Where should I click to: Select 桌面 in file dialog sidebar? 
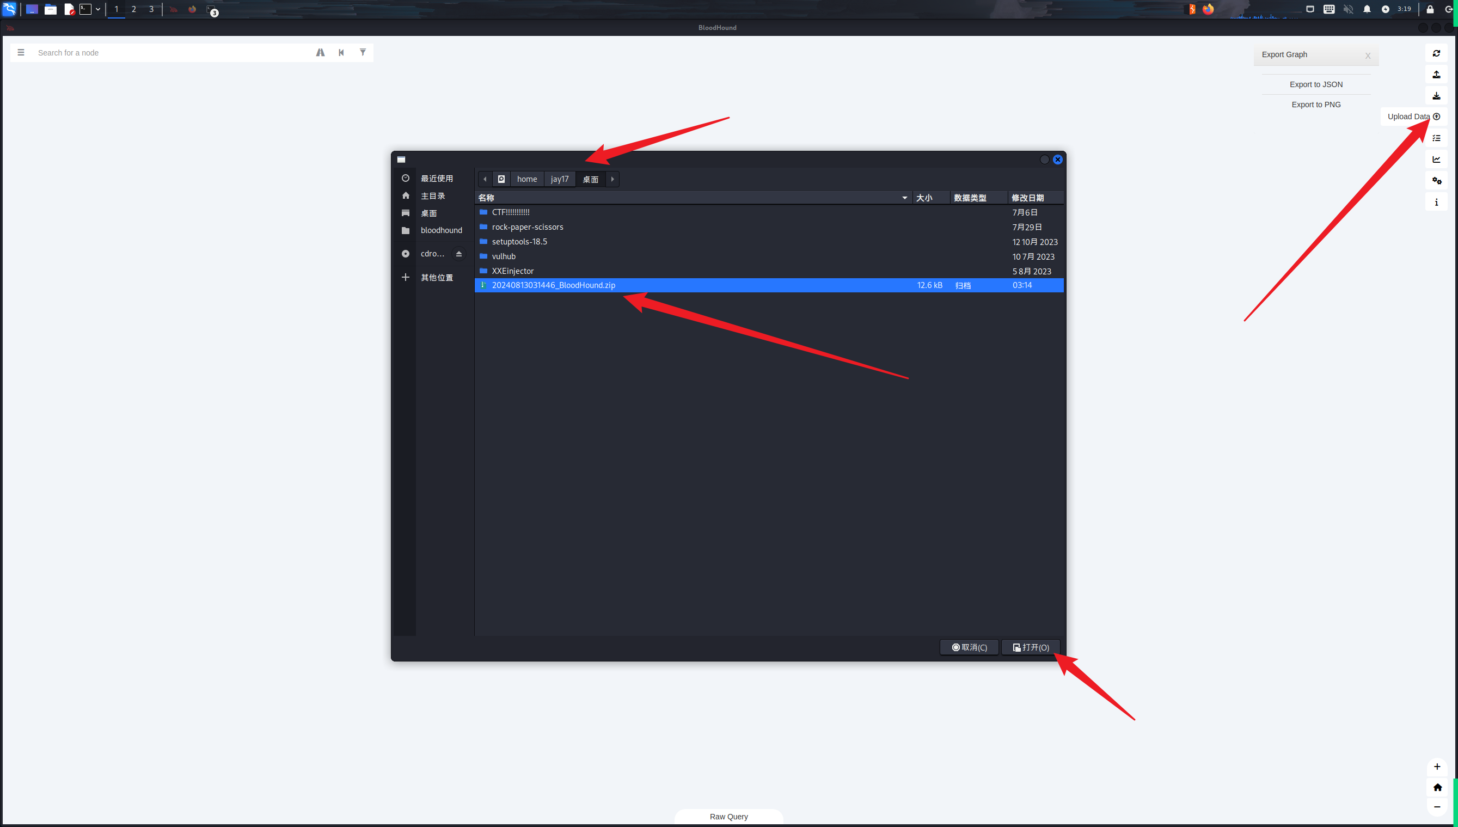point(428,213)
